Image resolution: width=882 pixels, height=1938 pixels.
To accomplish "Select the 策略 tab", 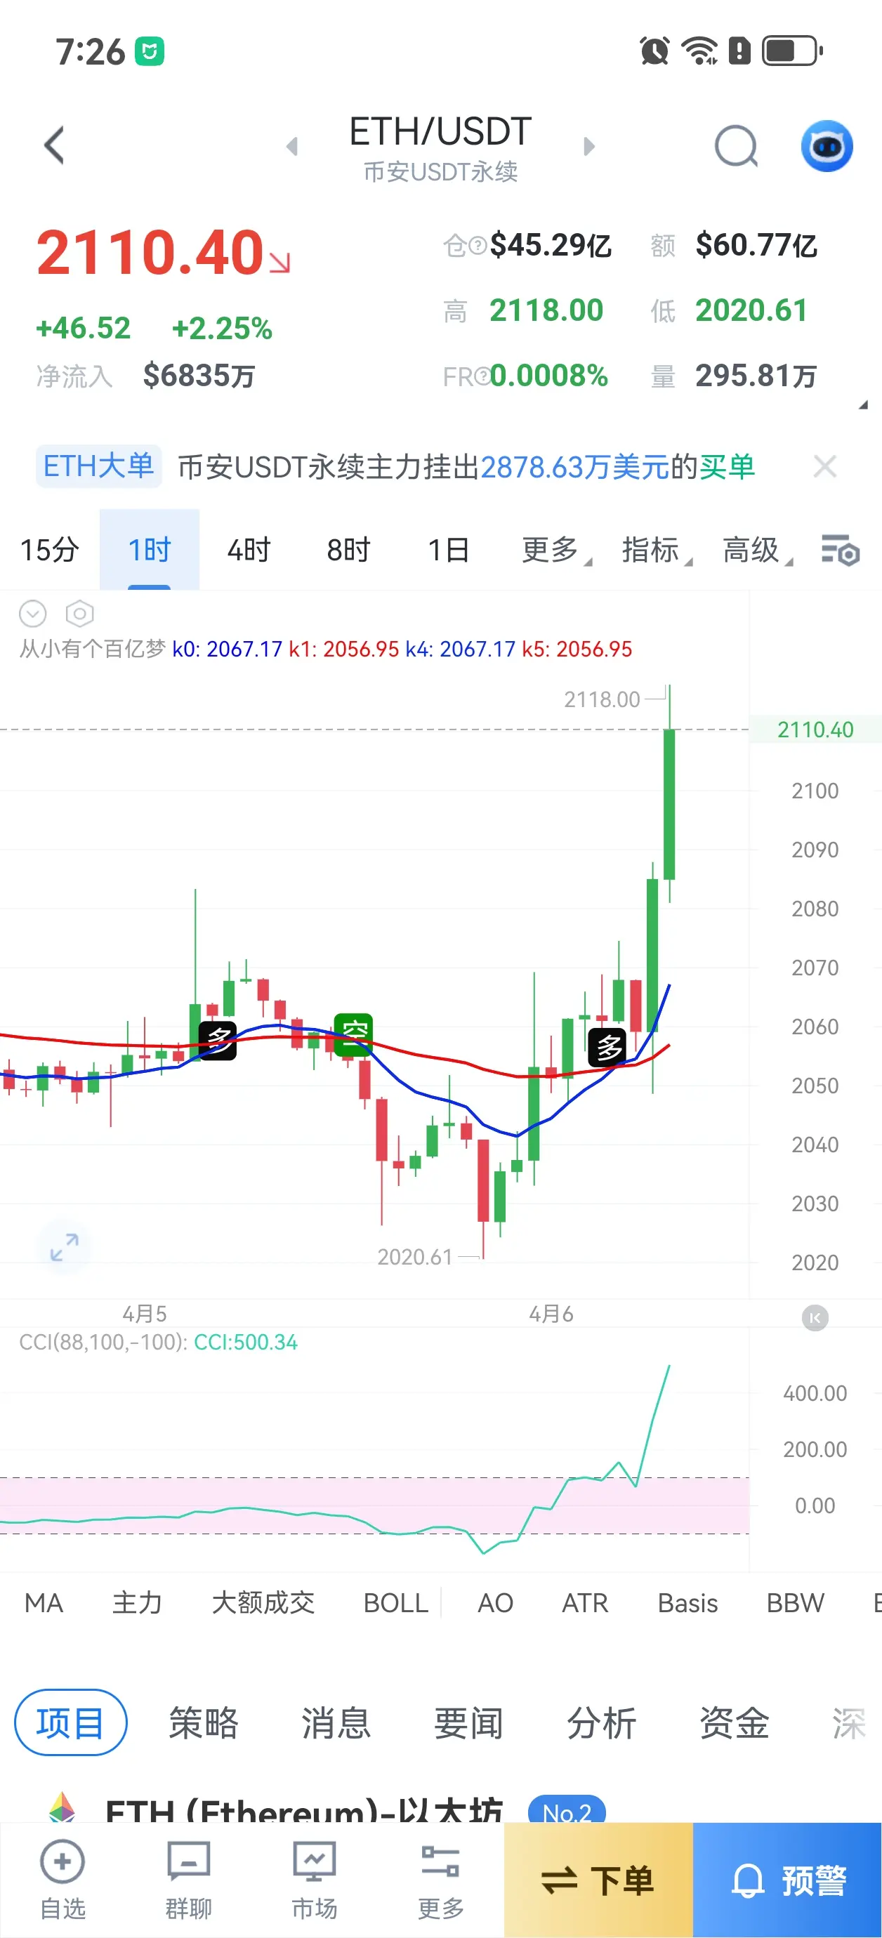I will pyautogui.click(x=203, y=1723).
